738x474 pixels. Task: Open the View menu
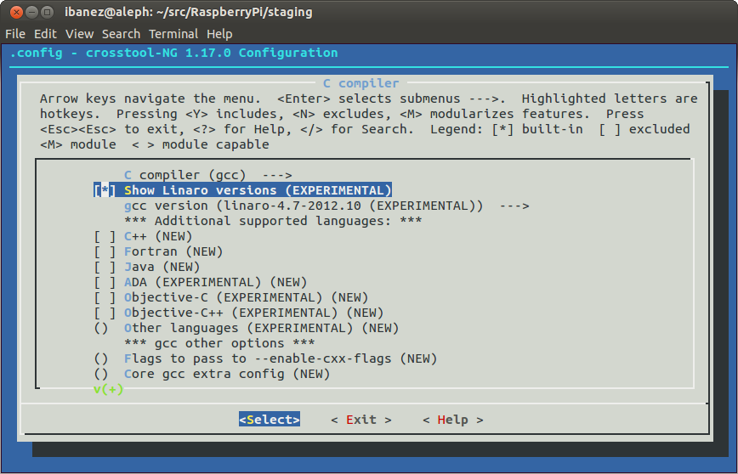[80, 34]
